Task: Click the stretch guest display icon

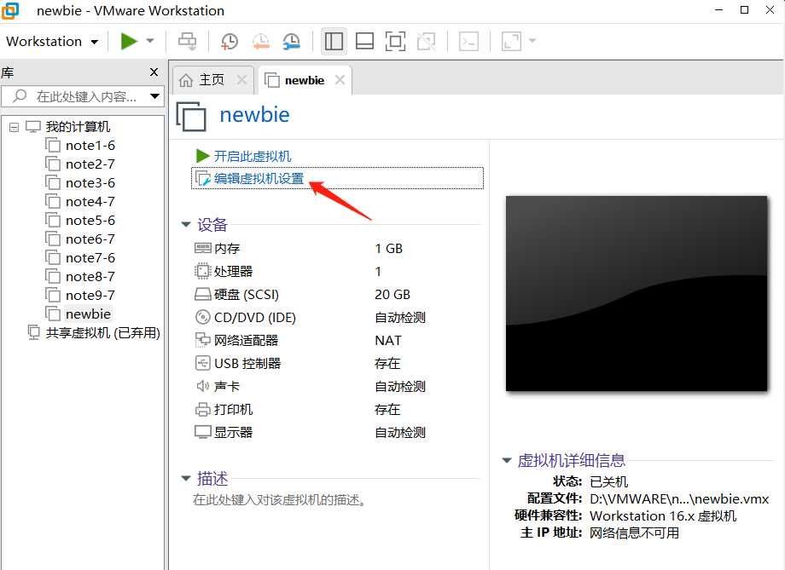Action: 512,41
